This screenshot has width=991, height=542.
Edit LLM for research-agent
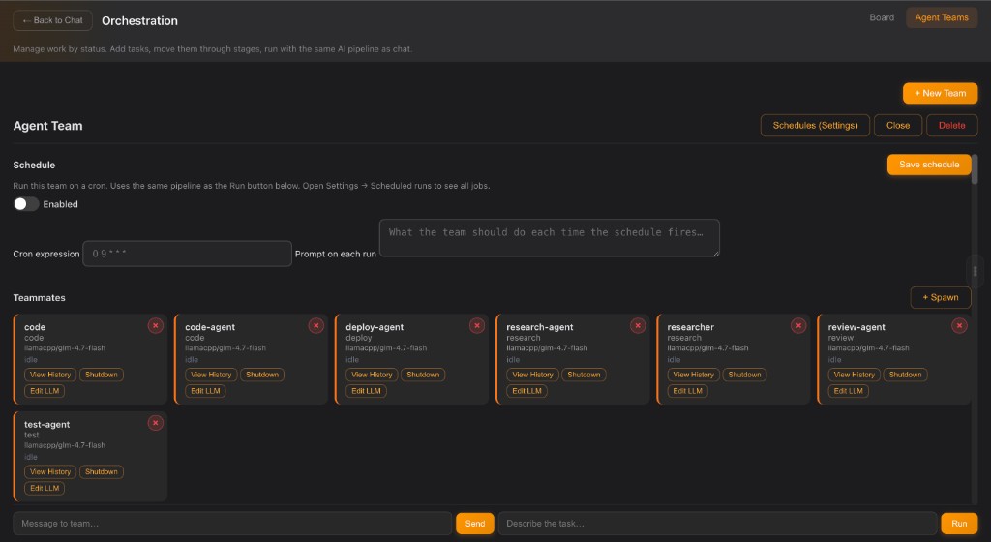point(527,391)
